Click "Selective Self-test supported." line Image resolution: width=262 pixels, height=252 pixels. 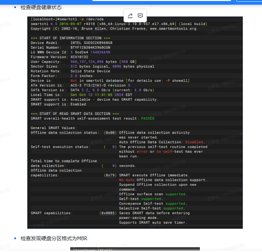pyautogui.click(x=152, y=208)
